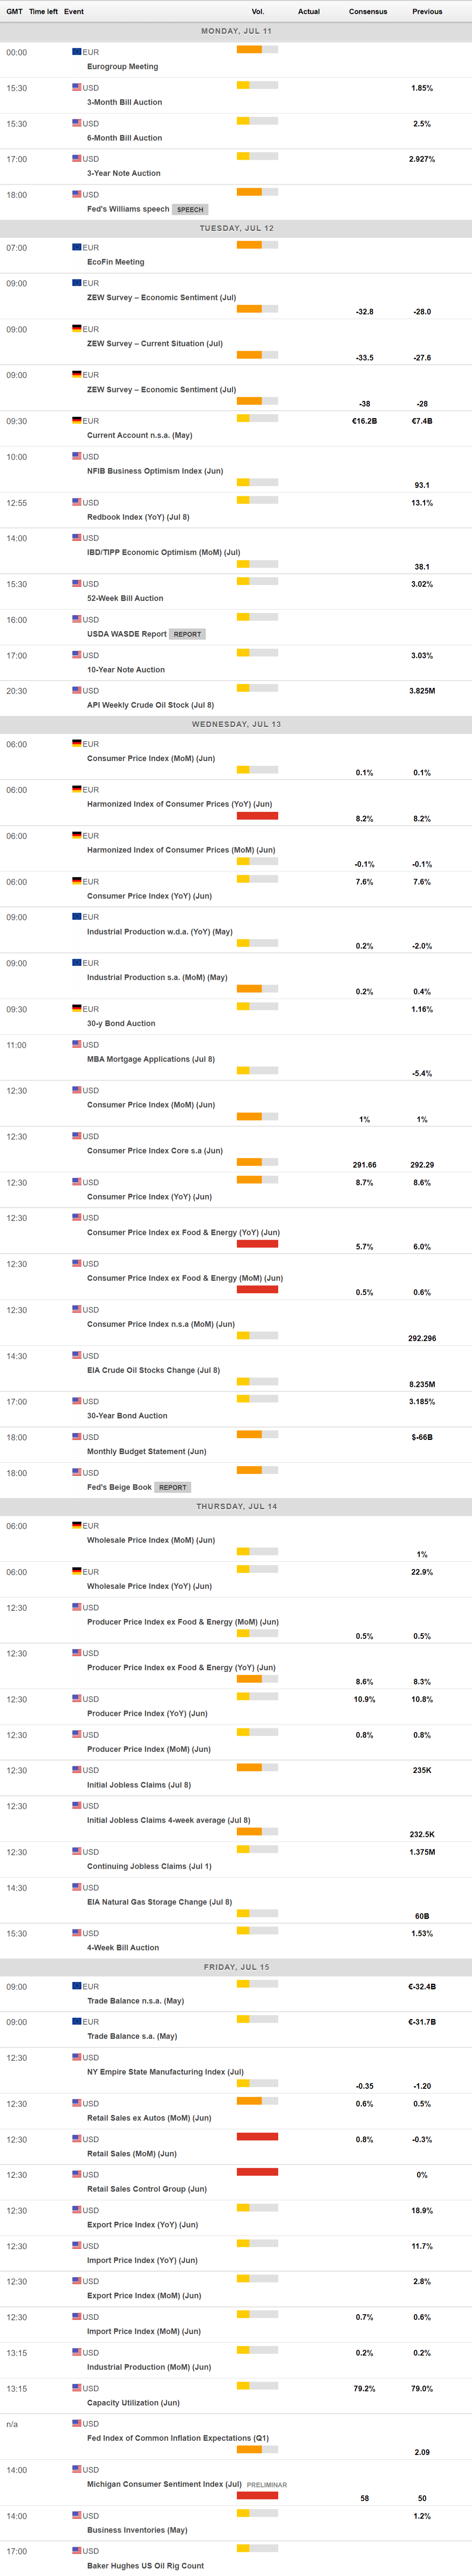Click the German flag beside Current Account n.s.a.
Screen dimensions: 472x2576
[x=77, y=420]
